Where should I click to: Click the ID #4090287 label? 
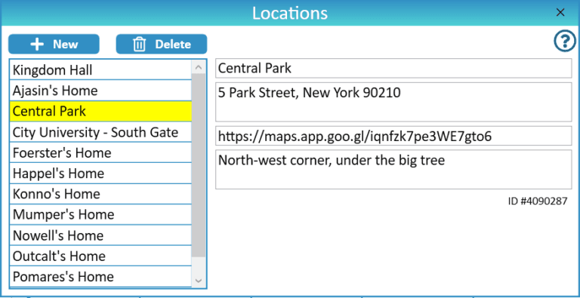(538, 201)
